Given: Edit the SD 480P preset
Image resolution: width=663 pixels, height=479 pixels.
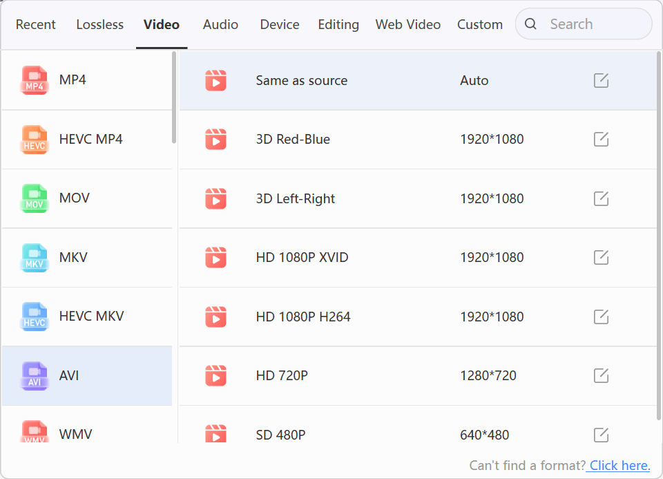Looking at the screenshot, I should pyautogui.click(x=601, y=435).
